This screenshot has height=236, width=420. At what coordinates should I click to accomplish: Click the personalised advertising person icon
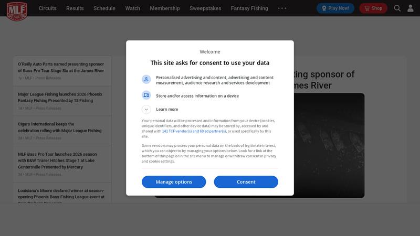point(146,79)
